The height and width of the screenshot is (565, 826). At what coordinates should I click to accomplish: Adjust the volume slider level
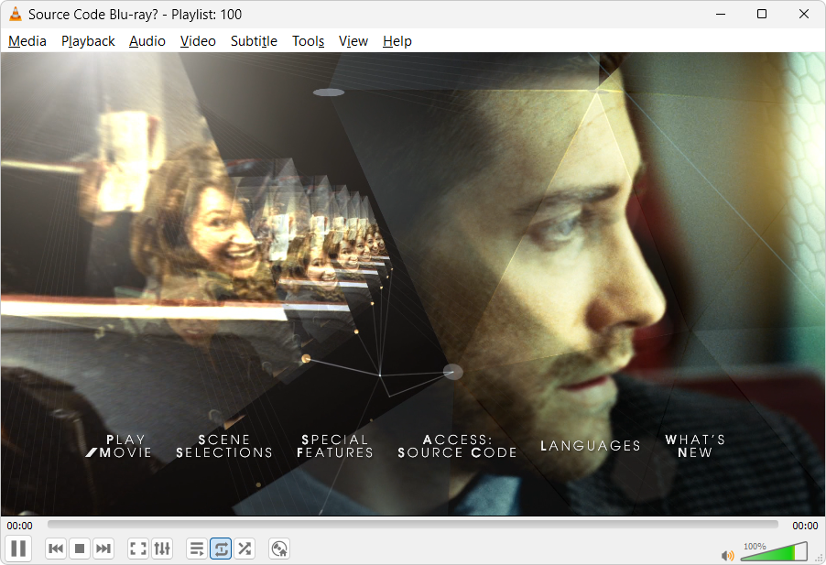pyautogui.click(x=774, y=552)
